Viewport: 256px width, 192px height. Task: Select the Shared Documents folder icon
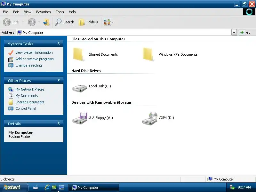[79, 54]
